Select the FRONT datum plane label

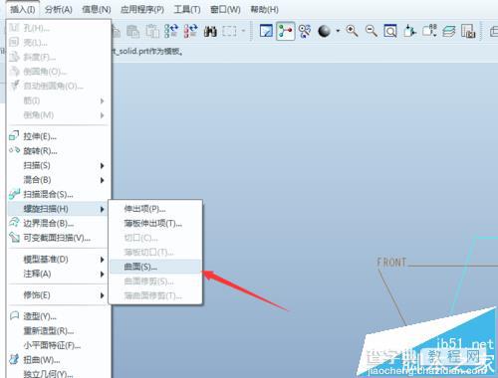coord(391,263)
